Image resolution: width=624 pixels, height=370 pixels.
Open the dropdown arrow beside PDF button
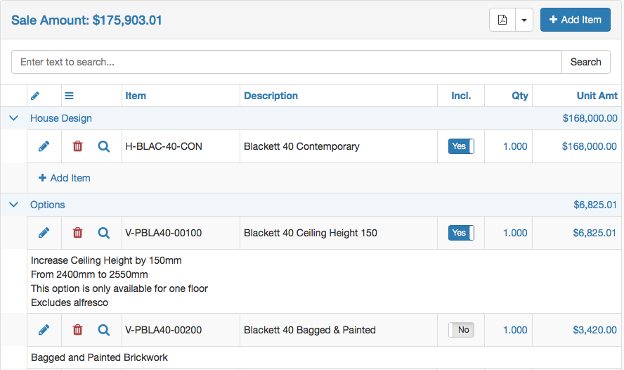click(524, 20)
